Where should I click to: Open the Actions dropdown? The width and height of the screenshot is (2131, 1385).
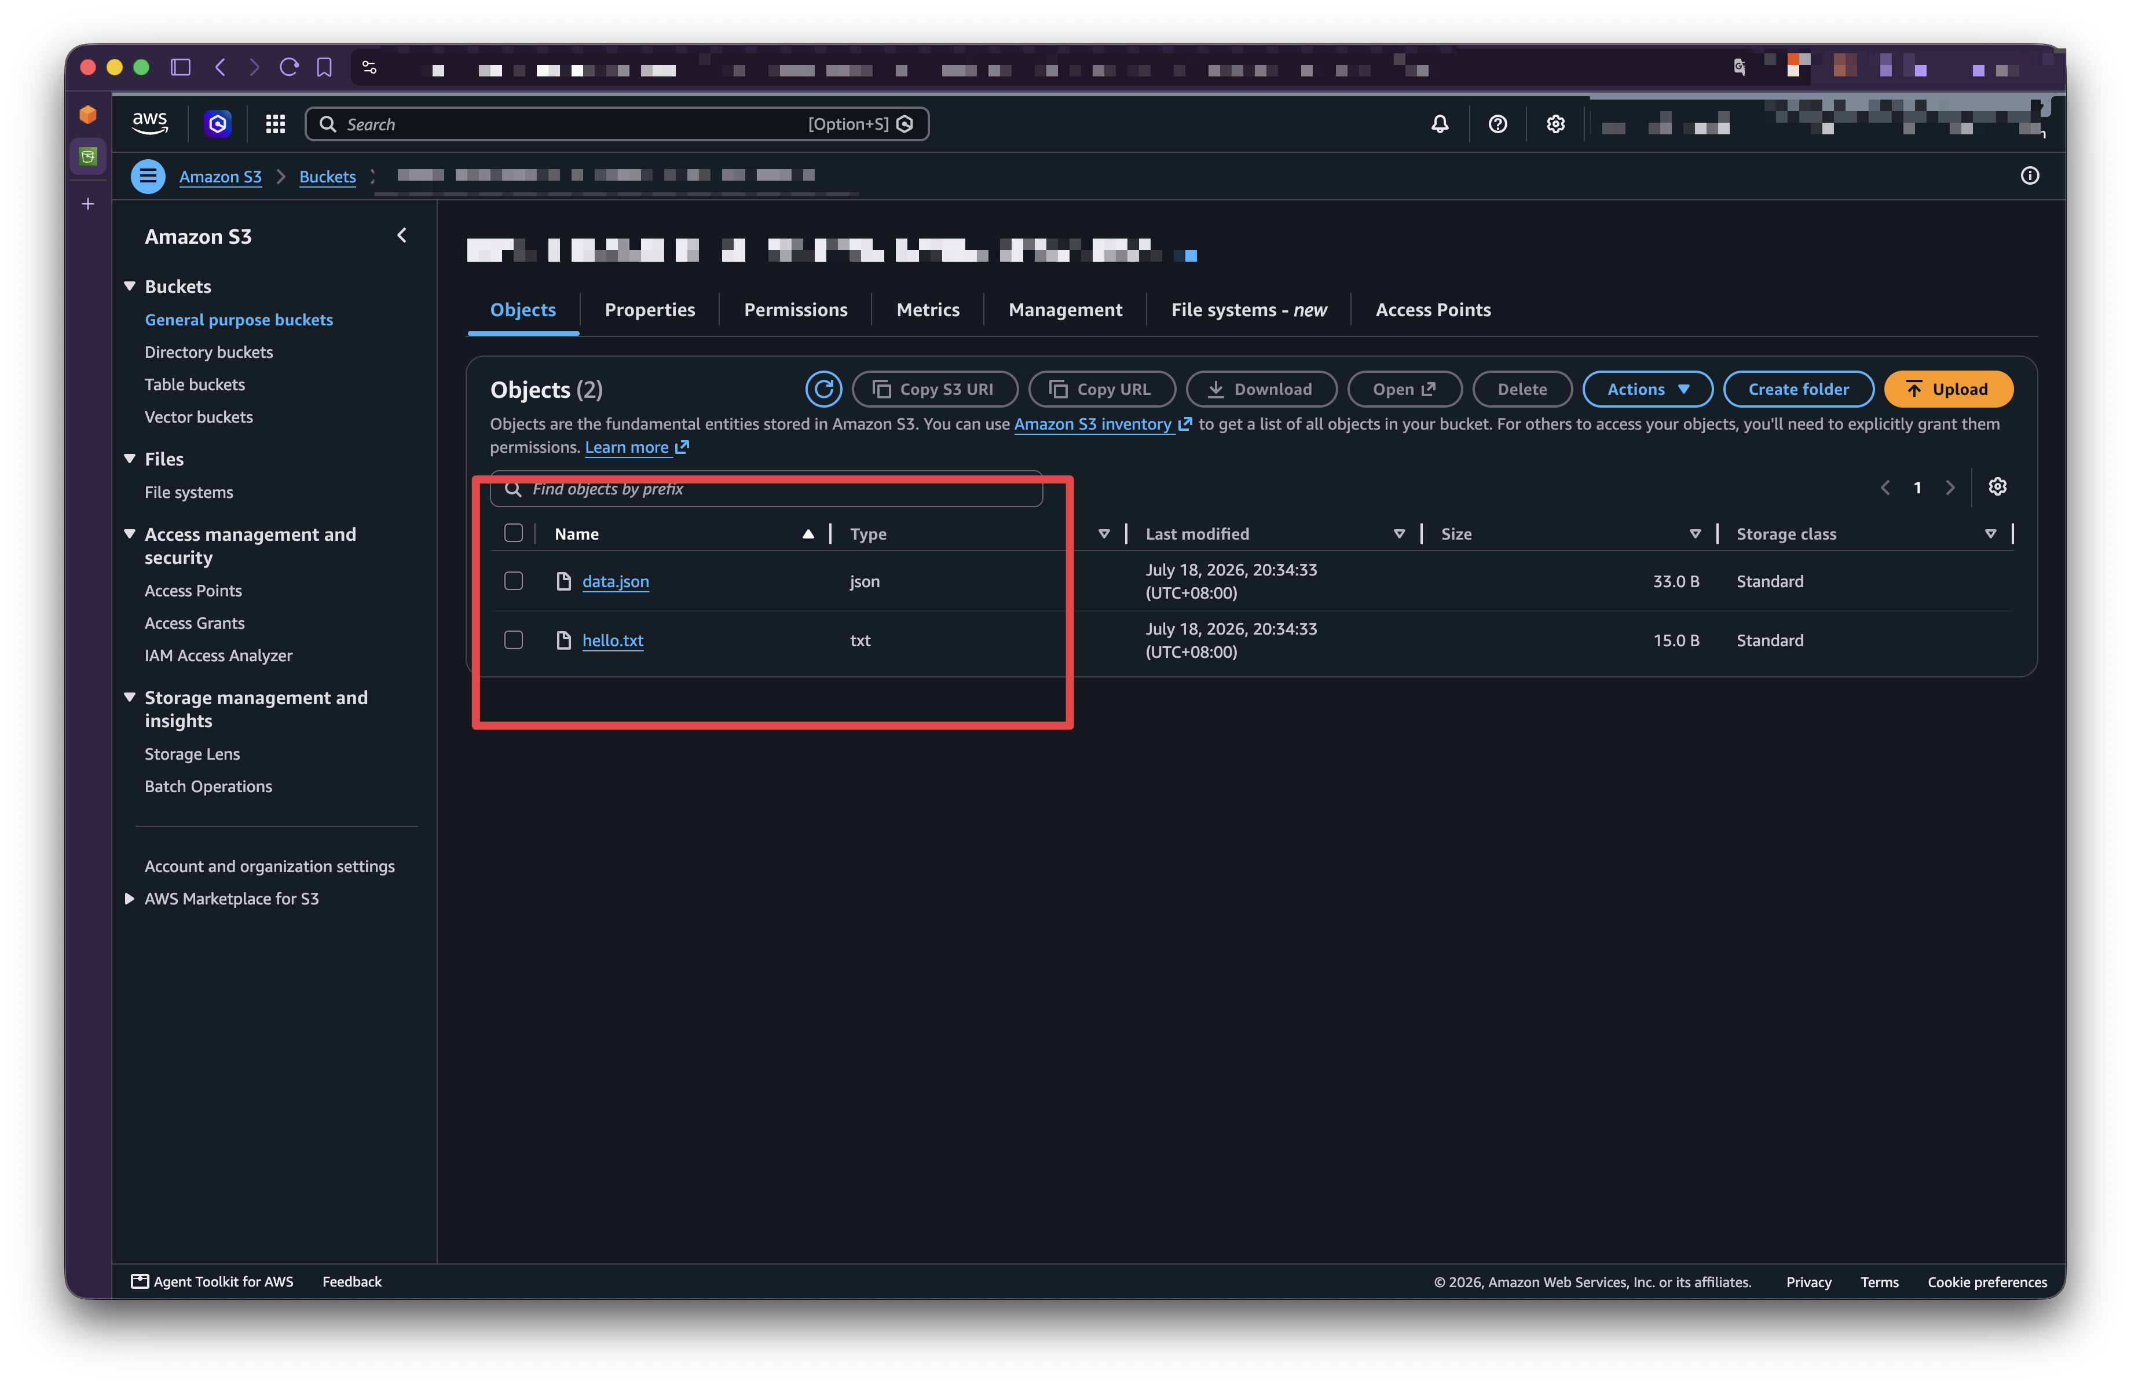point(1647,389)
